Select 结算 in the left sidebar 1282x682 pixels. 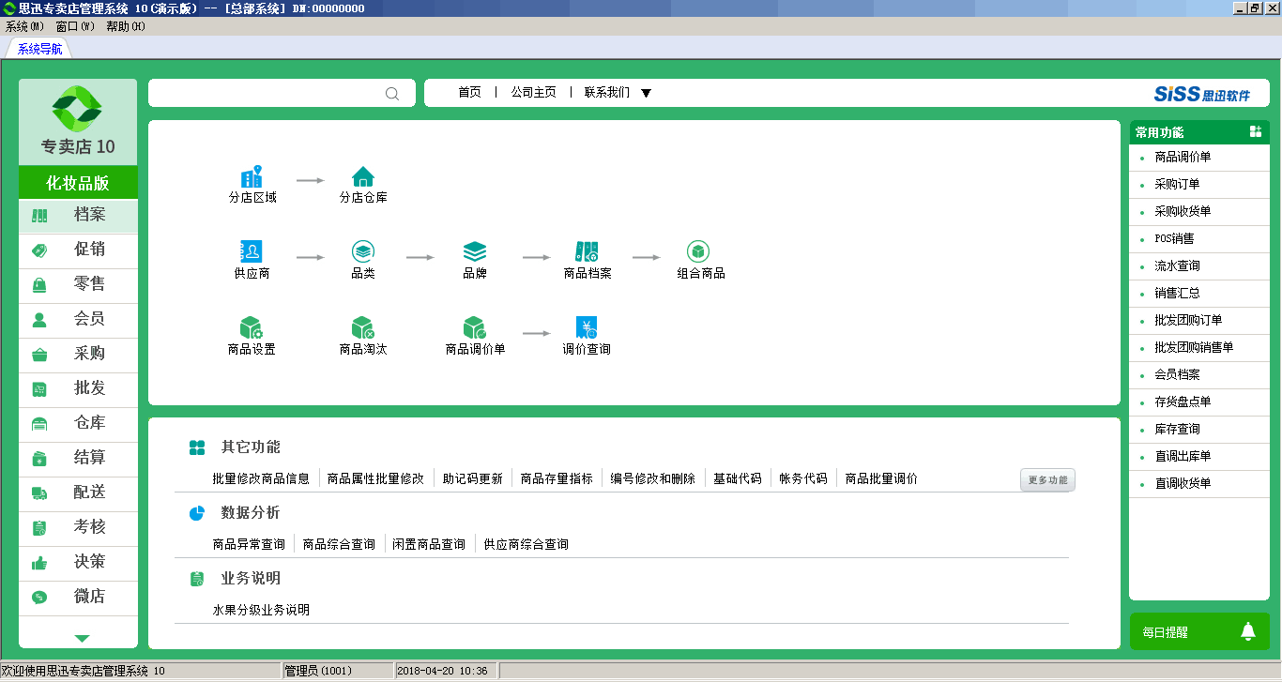[78, 459]
